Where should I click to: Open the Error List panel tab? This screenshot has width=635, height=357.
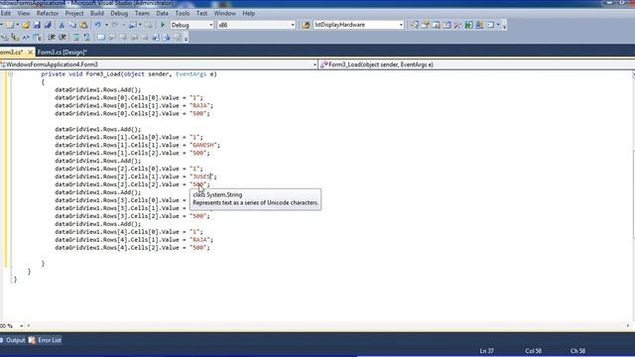point(45,340)
